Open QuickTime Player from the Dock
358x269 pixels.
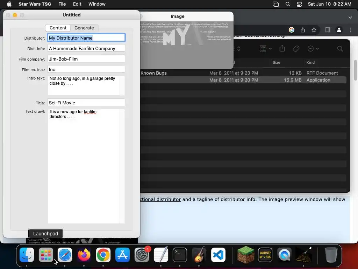(284, 255)
